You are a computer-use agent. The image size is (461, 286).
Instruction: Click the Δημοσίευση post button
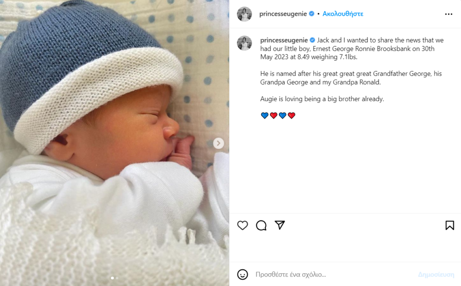pyautogui.click(x=436, y=274)
